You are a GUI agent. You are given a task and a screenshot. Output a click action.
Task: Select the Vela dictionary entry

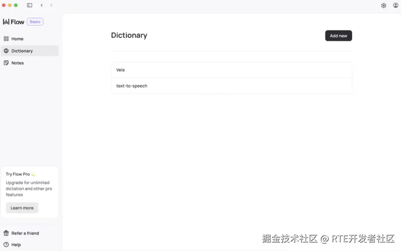pyautogui.click(x=232, y=70)
